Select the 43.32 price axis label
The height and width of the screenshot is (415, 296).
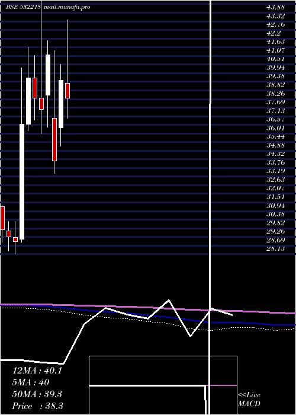(x=276, y=16)
